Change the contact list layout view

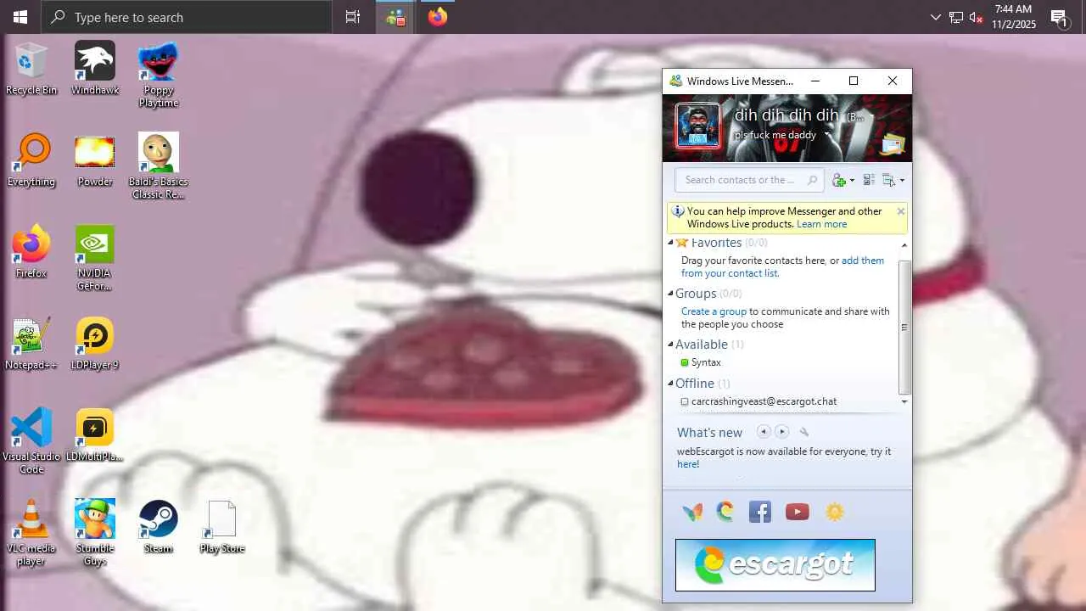click(x=869, y=180)
